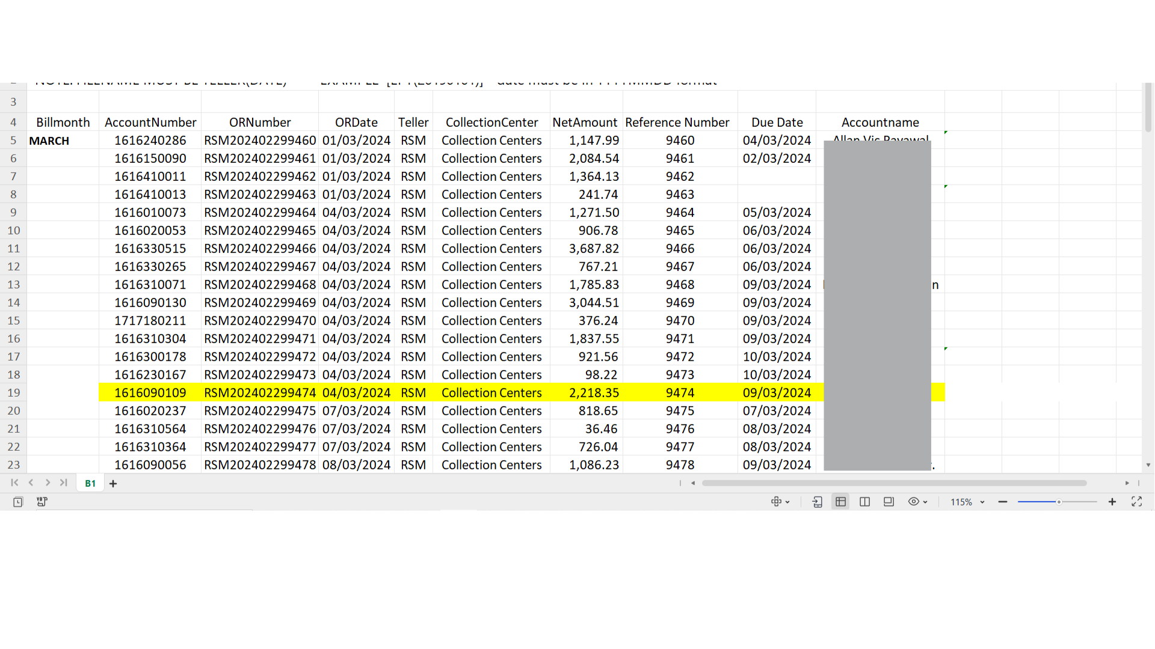Image resolution: width=1155 pixels, height=649 pixels.
Task: Switch to Normal grid view
Action: [841, 502]
